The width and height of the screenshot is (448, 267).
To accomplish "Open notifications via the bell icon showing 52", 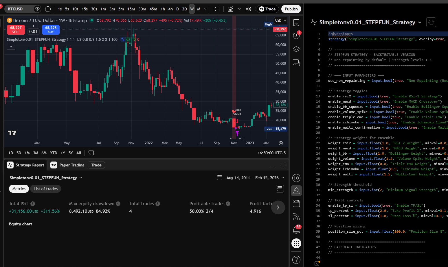I will (x=296, y=229).
